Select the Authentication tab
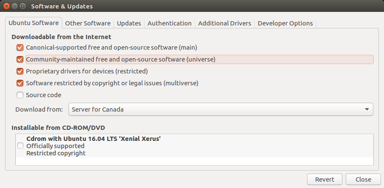 coord(169,23)
